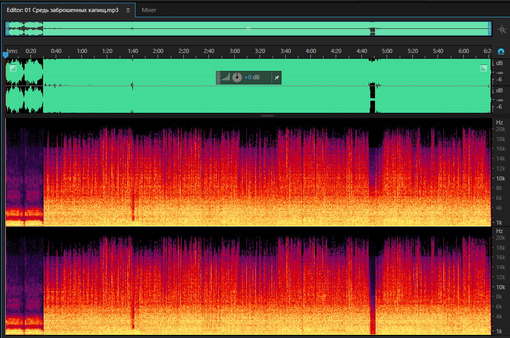The height and width of the screenshot is (338, 510).
Task: Click the 1k label on the lower frequency scale
Action: (x=499, y=331)
